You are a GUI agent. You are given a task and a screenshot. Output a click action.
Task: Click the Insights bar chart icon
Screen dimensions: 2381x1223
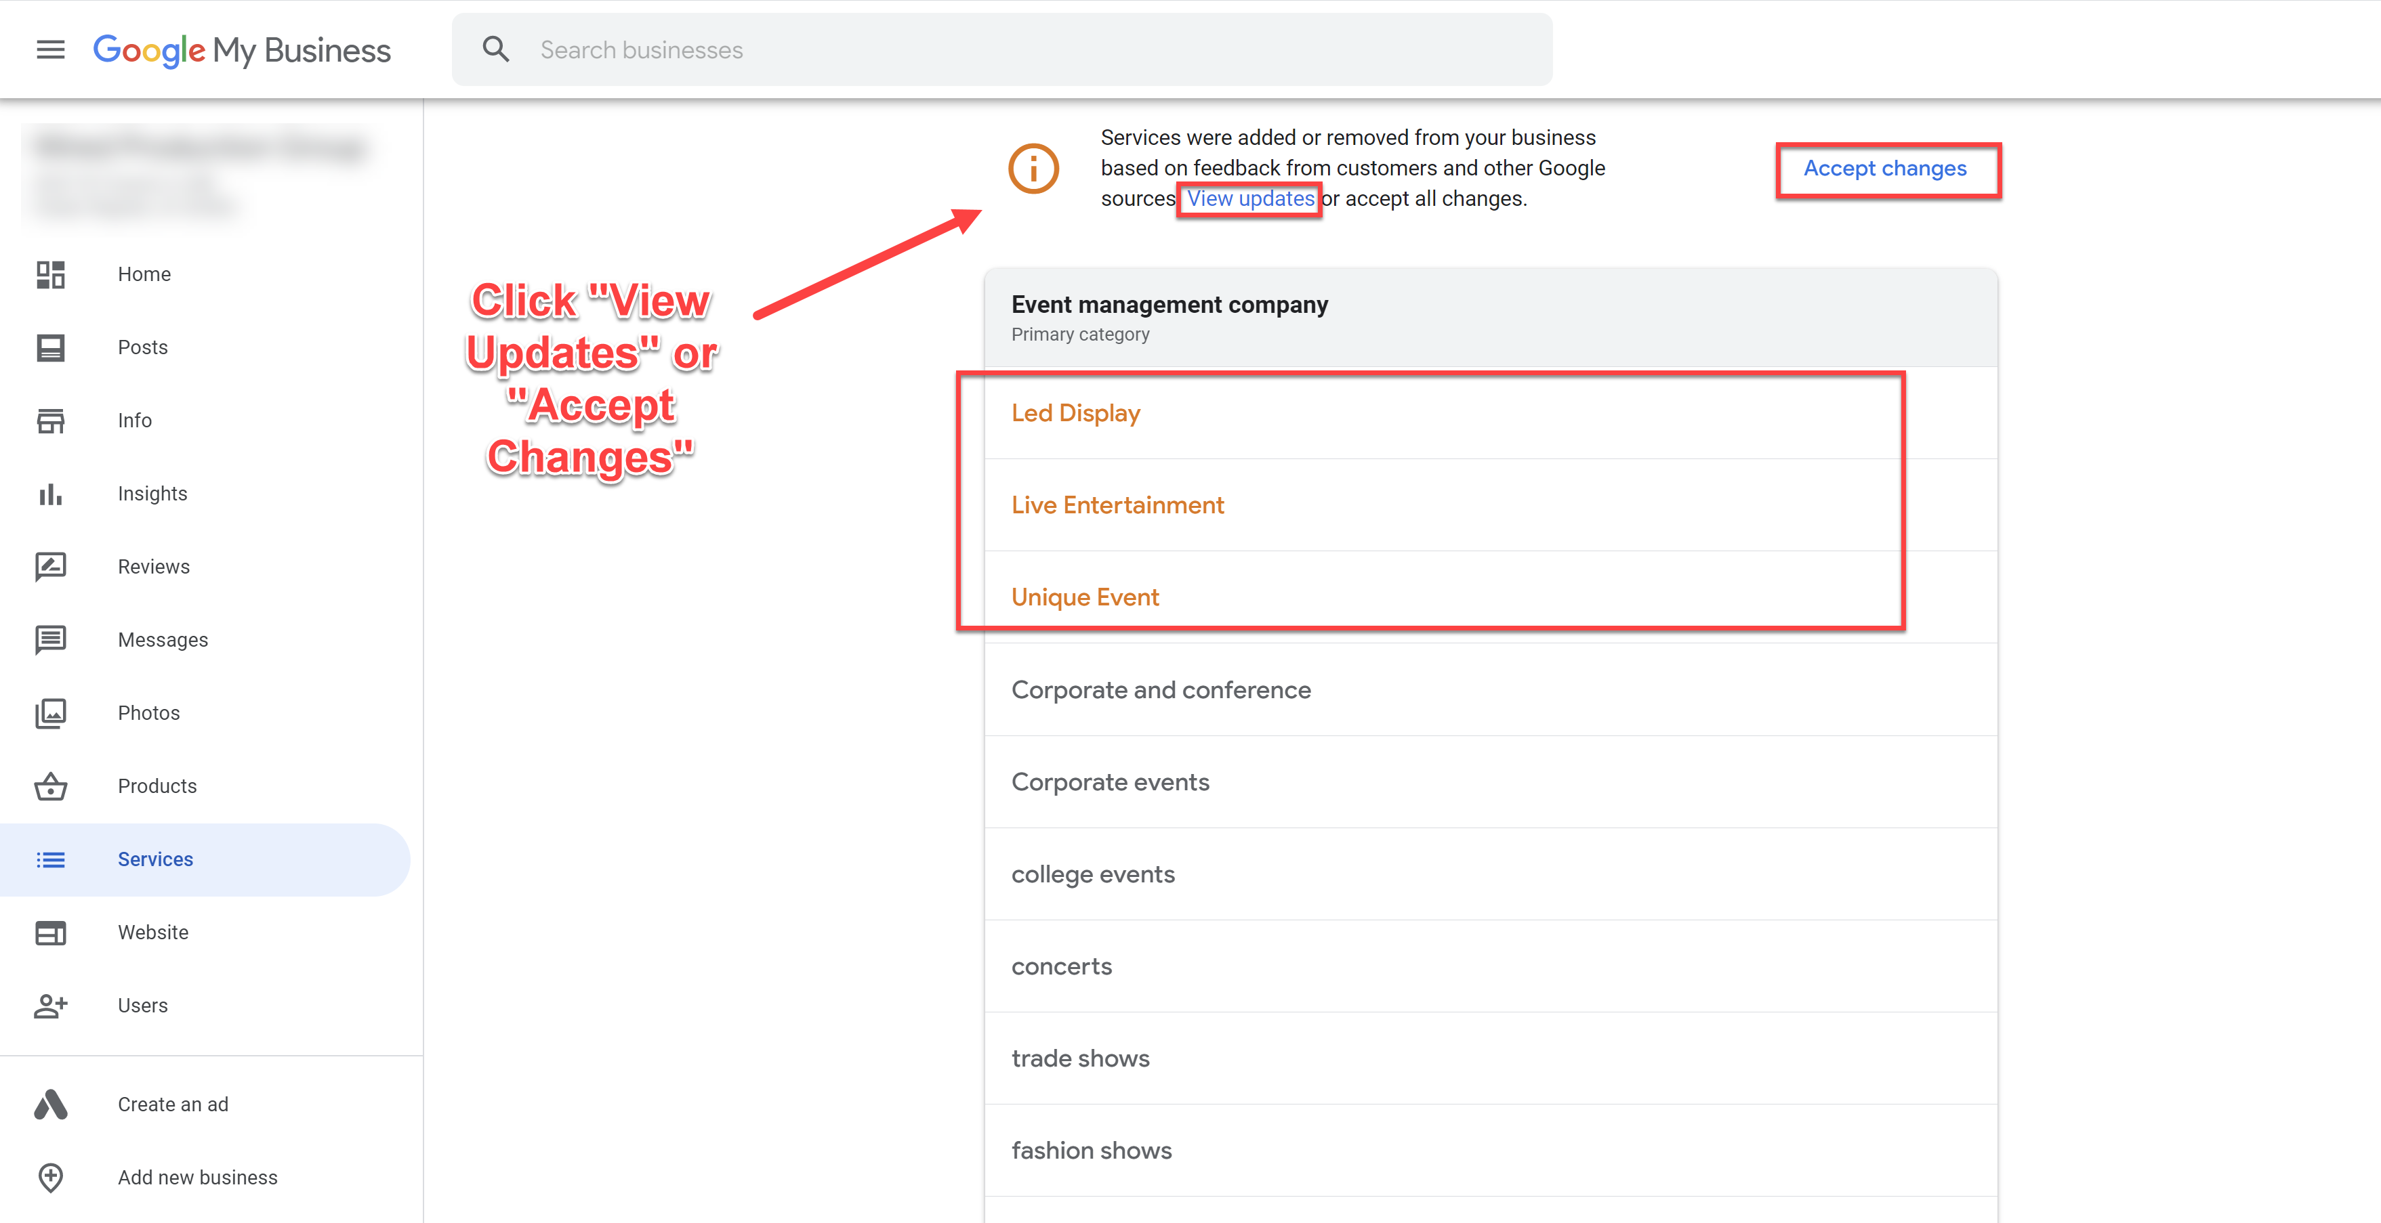pyautogui.click(x=51, y=494)
